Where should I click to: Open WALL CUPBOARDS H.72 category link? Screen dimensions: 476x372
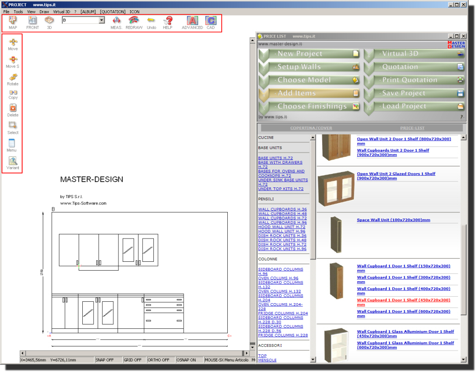[282, 218]
